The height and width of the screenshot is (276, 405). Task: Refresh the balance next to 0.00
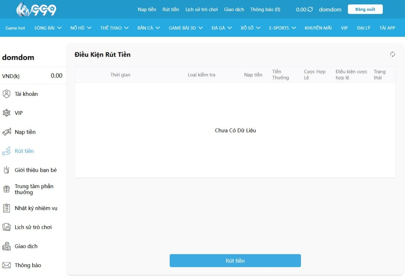point(310,9)
